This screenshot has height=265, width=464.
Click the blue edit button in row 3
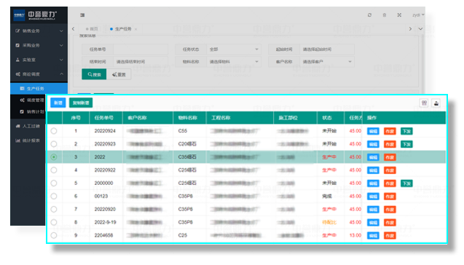coord(373,157)
